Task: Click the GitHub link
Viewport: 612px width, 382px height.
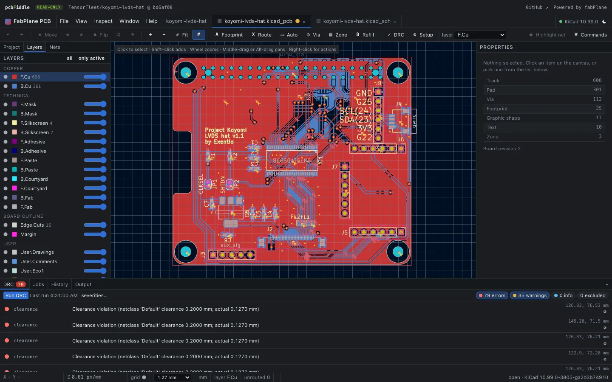Action: coord(537,7)
